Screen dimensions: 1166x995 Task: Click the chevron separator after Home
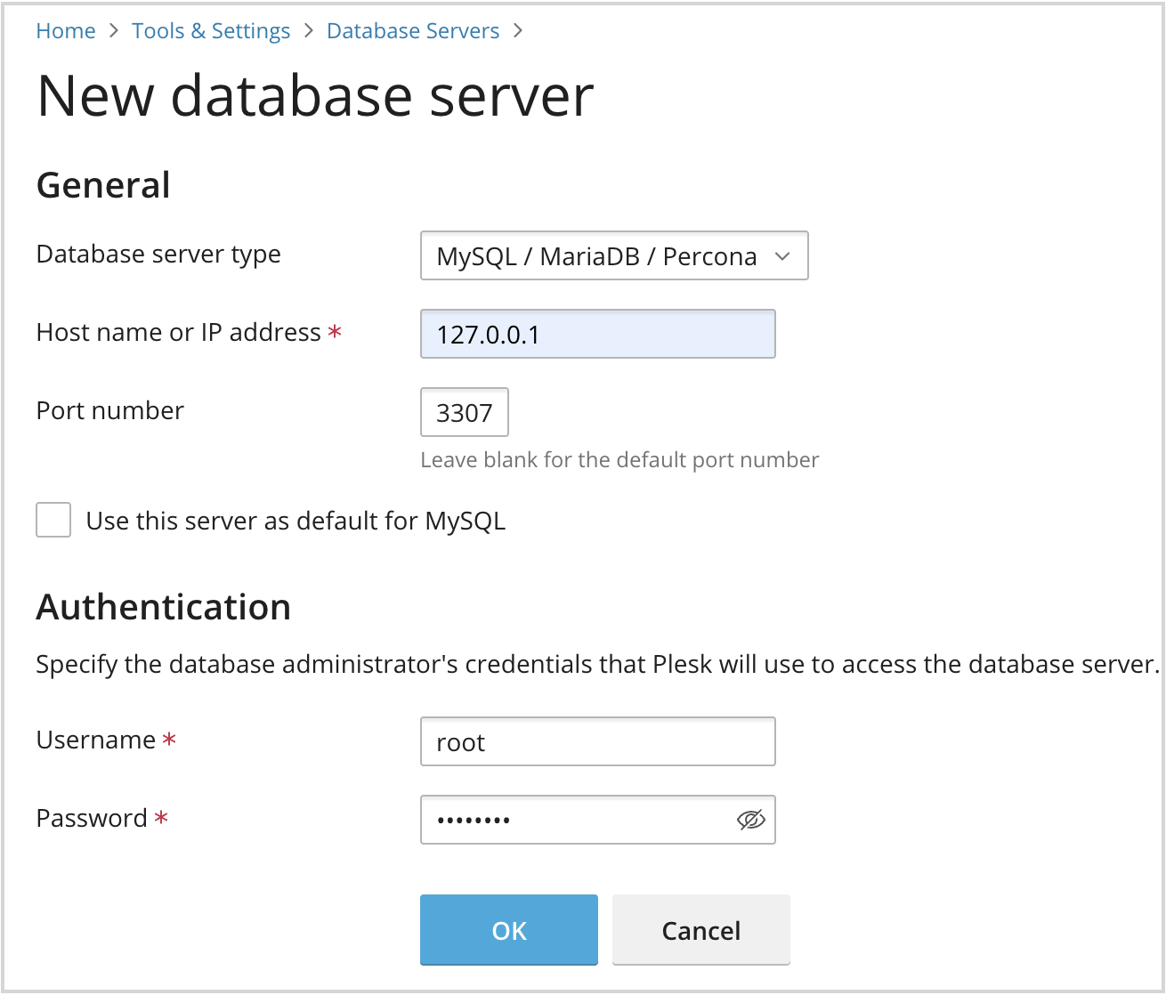pos(113,31)
